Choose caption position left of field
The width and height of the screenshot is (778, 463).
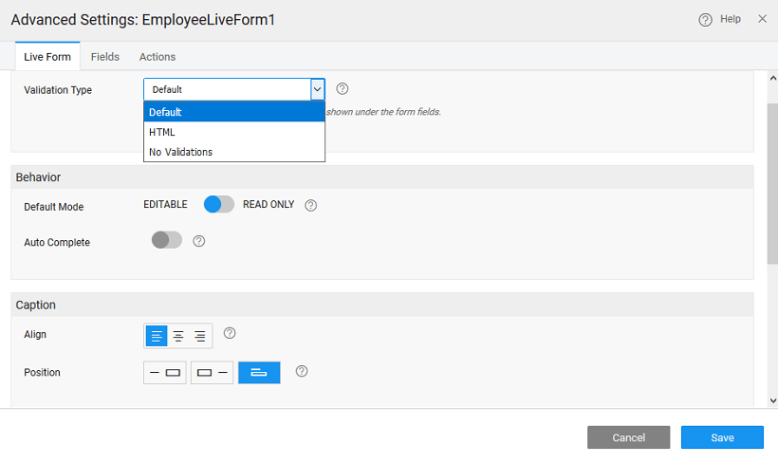coord(165,373)
